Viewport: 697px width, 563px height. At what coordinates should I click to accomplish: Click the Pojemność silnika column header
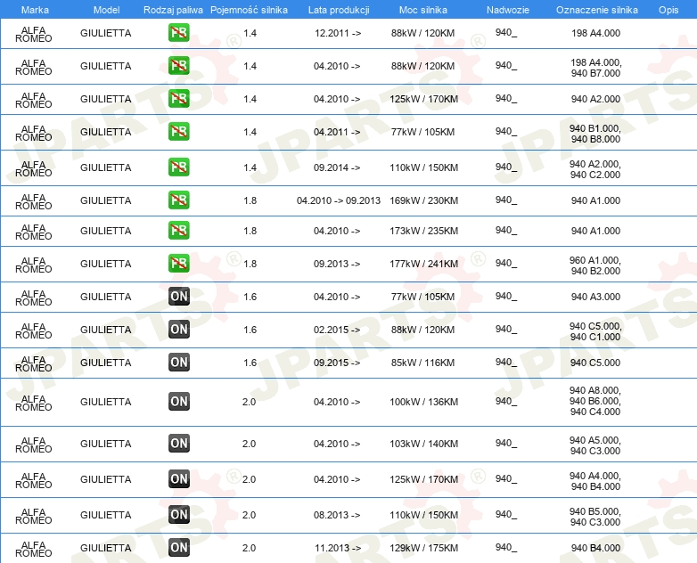tap(249, 10)
